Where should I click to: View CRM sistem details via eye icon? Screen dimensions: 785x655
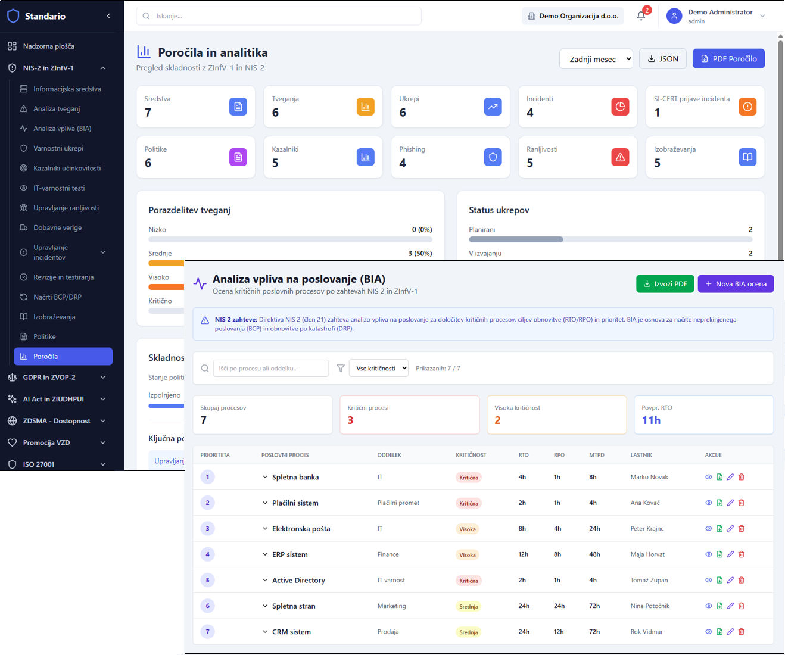point(709,632)
